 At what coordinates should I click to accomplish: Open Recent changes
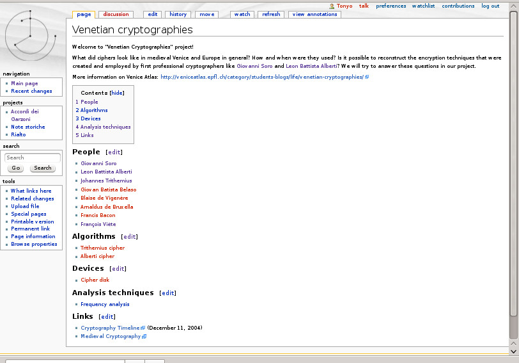coord(31,91)
